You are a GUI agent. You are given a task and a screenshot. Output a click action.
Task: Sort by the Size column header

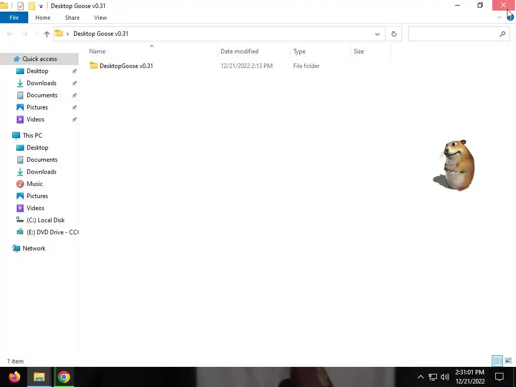point(359,51)
